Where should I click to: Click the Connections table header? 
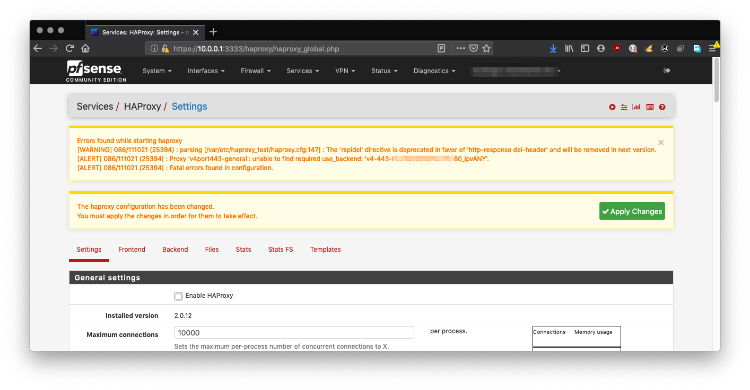549,332
